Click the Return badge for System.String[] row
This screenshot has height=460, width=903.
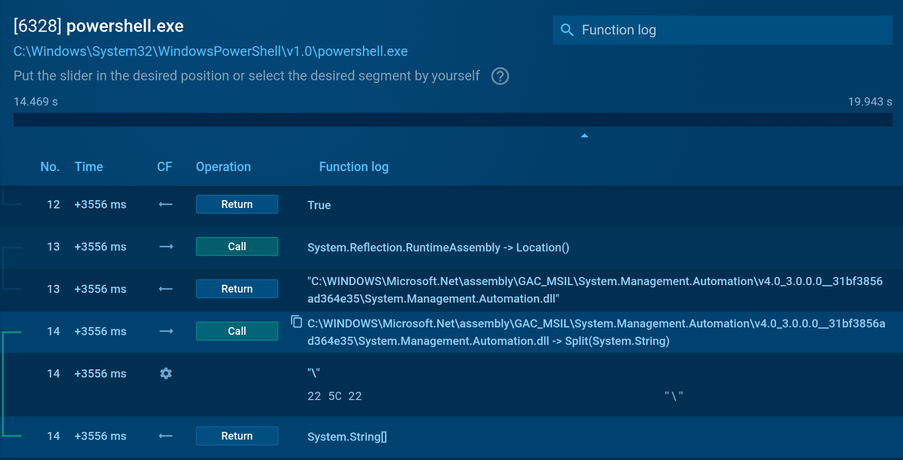pyautogui.click(x=237, y=436)
